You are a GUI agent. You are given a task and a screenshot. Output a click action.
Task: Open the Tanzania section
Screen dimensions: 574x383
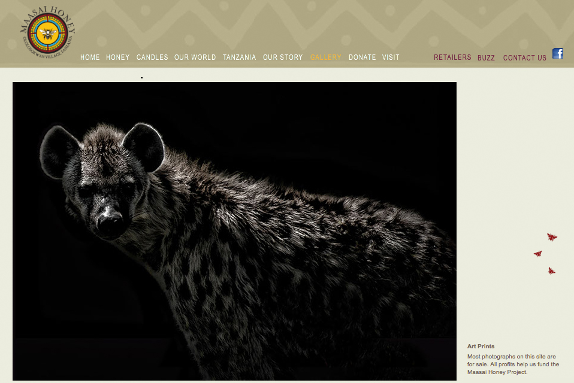tap(239, 57)
